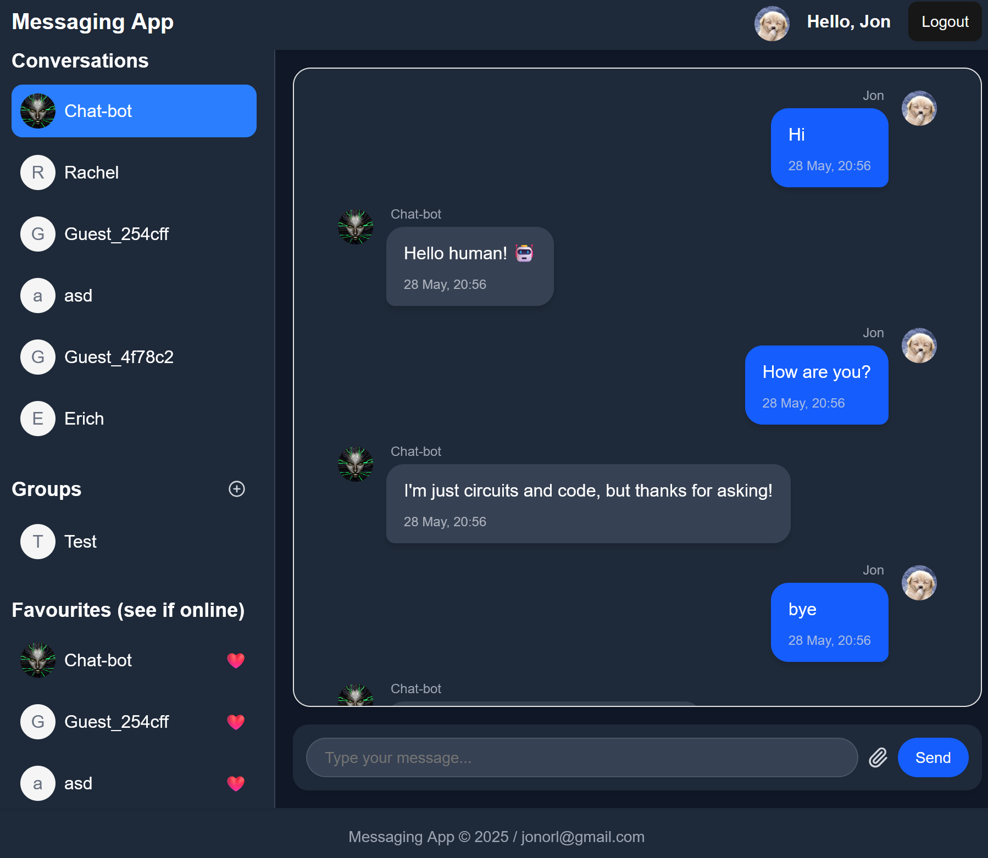Click Jon's profile avatar in header
The width and height of the screenshot is (988, 858).
tap(771, 24)
